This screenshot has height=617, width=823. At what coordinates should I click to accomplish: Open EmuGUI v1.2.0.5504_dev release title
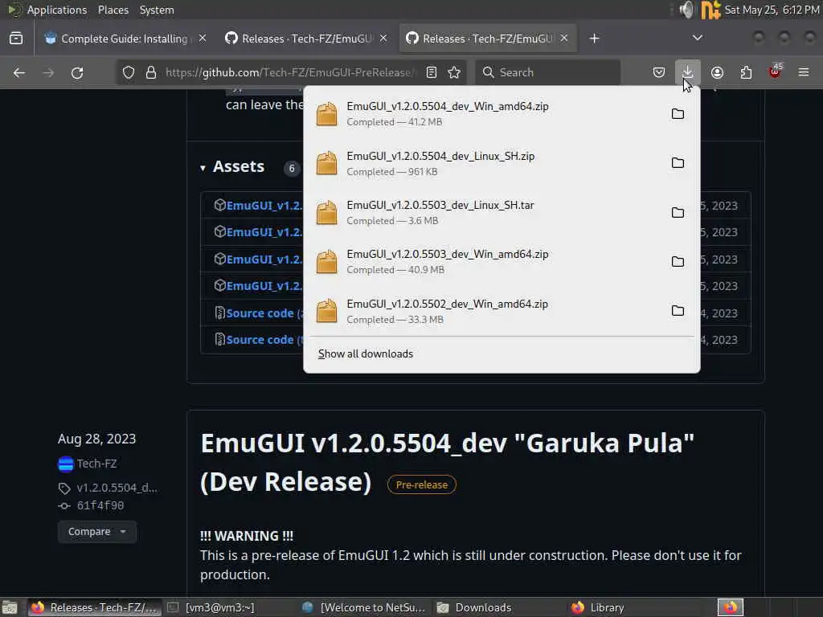447,462
